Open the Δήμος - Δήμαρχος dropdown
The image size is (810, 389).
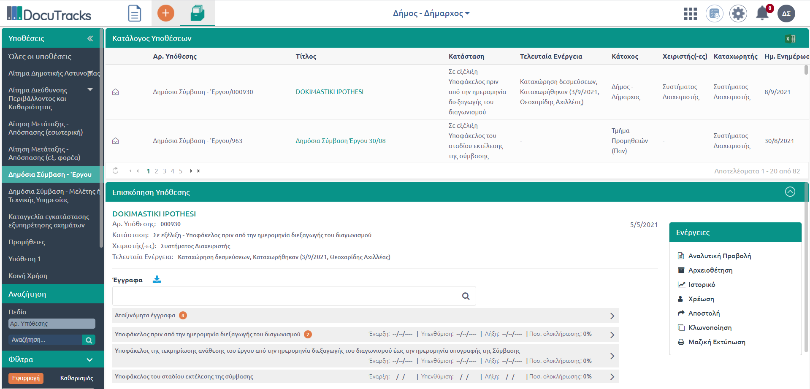coord(431,14)
